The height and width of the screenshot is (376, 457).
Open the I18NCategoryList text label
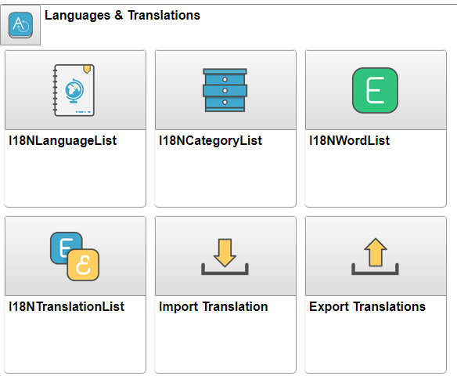pos(211,140)
